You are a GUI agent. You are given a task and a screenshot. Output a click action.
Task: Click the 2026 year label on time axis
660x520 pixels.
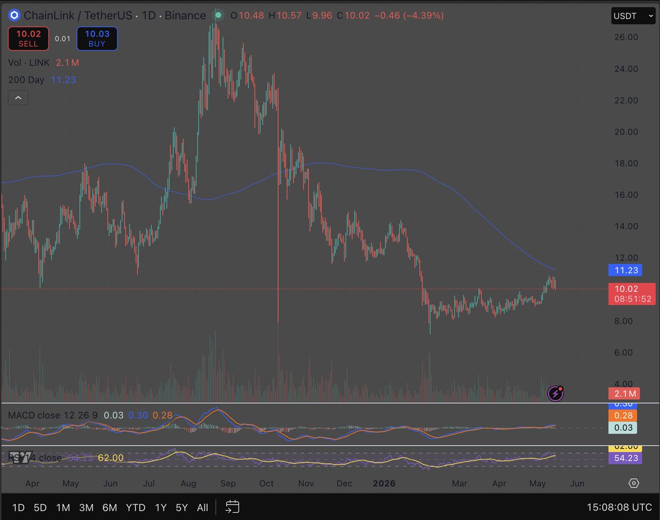384,483
